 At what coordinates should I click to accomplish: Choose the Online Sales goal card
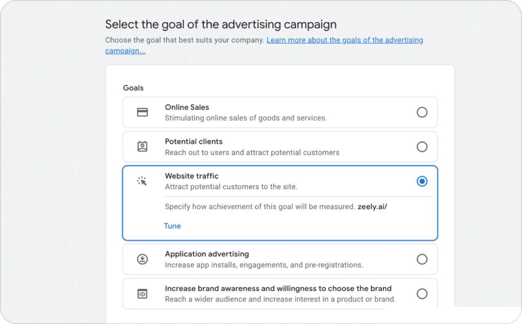pyautogui.click(x=280, y=112)
